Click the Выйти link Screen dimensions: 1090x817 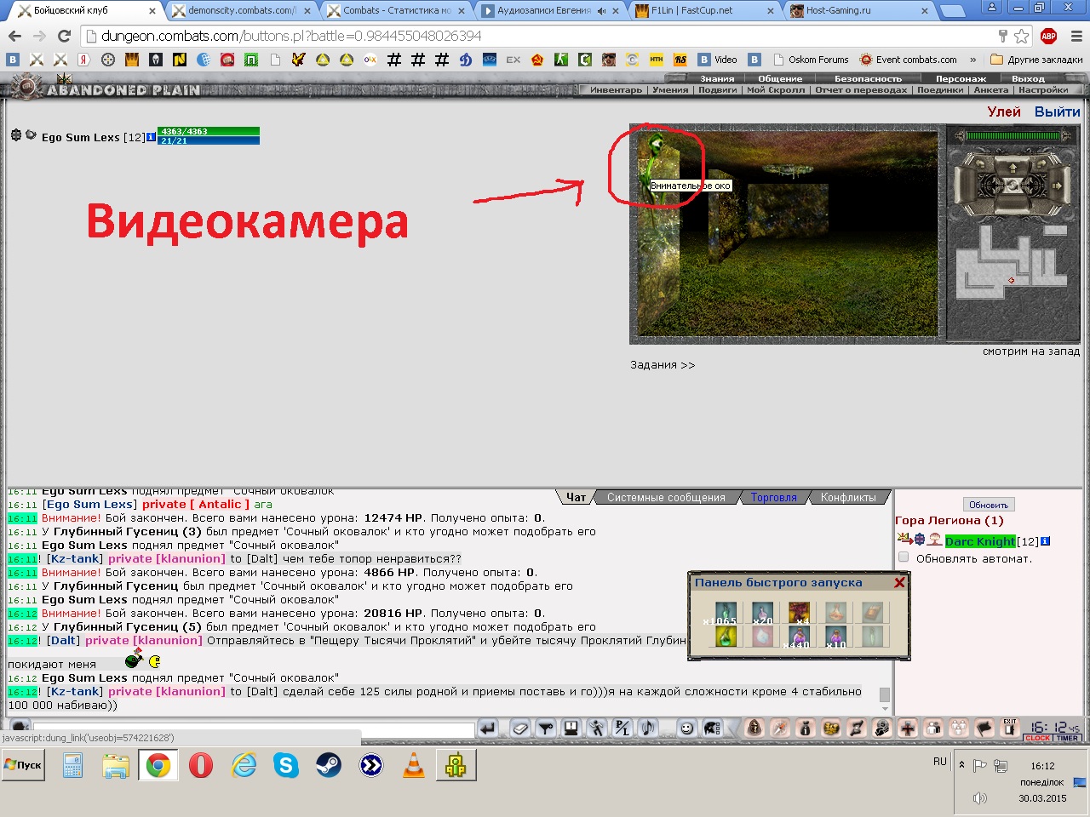click(1057, 111)
